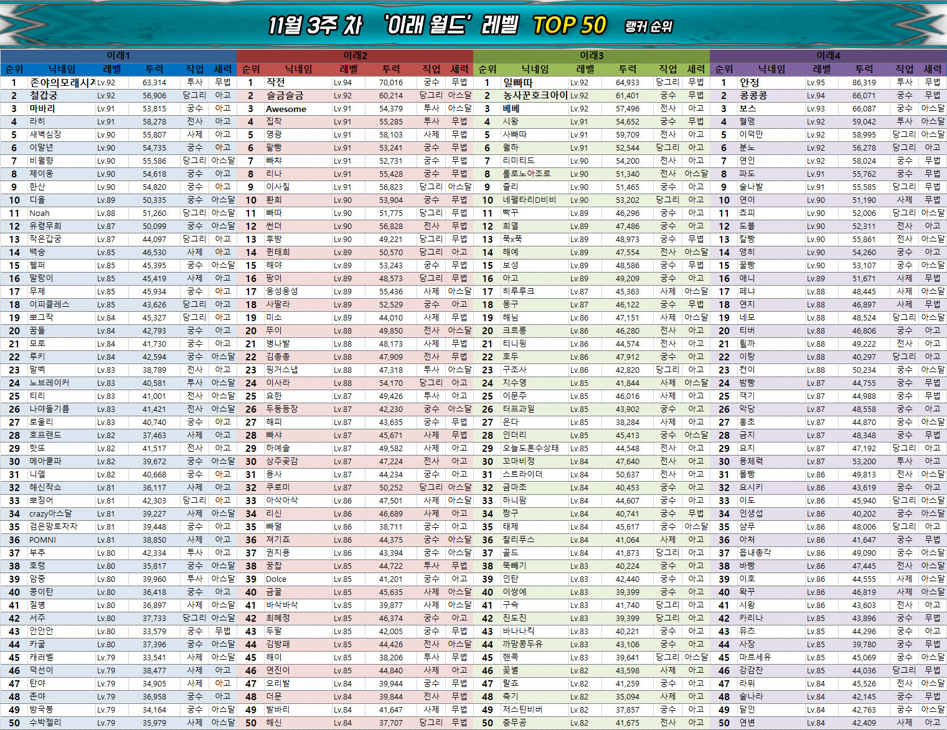
Task: Select the nickname POMNI in 이래1
Action: (x=42, y=540)
